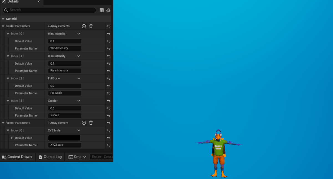
Task: Add a new Vector Parameters array element
Action: (x=84, y=123)
